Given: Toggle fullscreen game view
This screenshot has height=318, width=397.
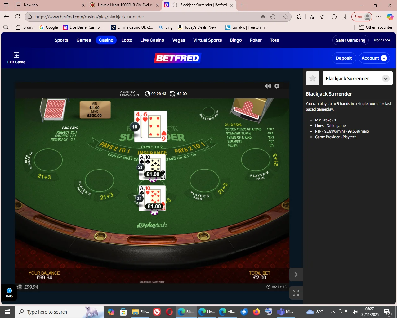Looking at the screenshot, I should (x=296, y=293).
